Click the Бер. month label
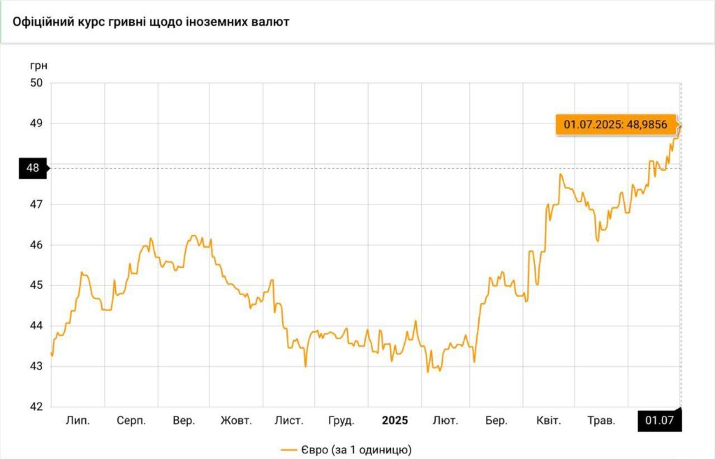This screenshot has height=459, width=715. pos(496,421)
